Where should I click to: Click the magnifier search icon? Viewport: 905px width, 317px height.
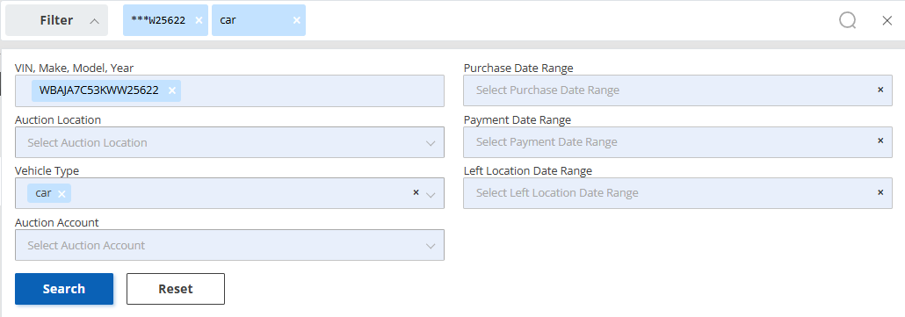pos(847,21)
